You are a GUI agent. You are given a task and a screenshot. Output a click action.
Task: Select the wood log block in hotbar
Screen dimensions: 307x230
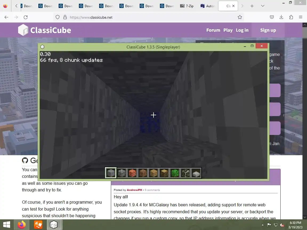(x=164, y=173)
